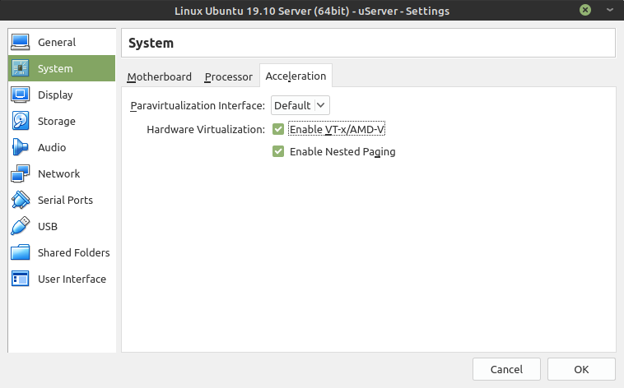Click the OK button
624x388 pixels.
point(581,369)
